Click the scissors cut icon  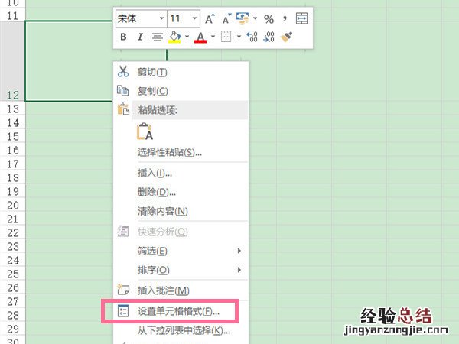(123, 71)
